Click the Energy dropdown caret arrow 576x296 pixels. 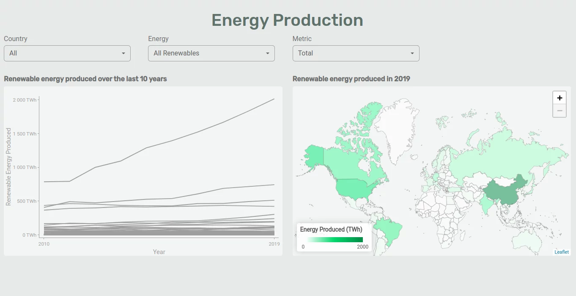pos(268,53)
